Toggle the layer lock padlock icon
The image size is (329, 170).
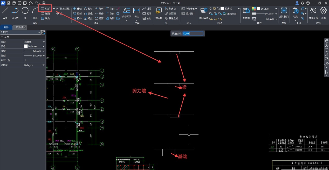click(x=218, y=9)
